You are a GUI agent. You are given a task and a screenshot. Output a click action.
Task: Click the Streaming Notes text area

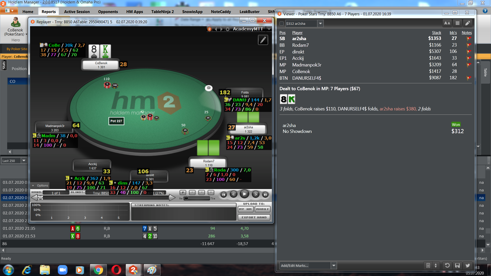(184, 214)
